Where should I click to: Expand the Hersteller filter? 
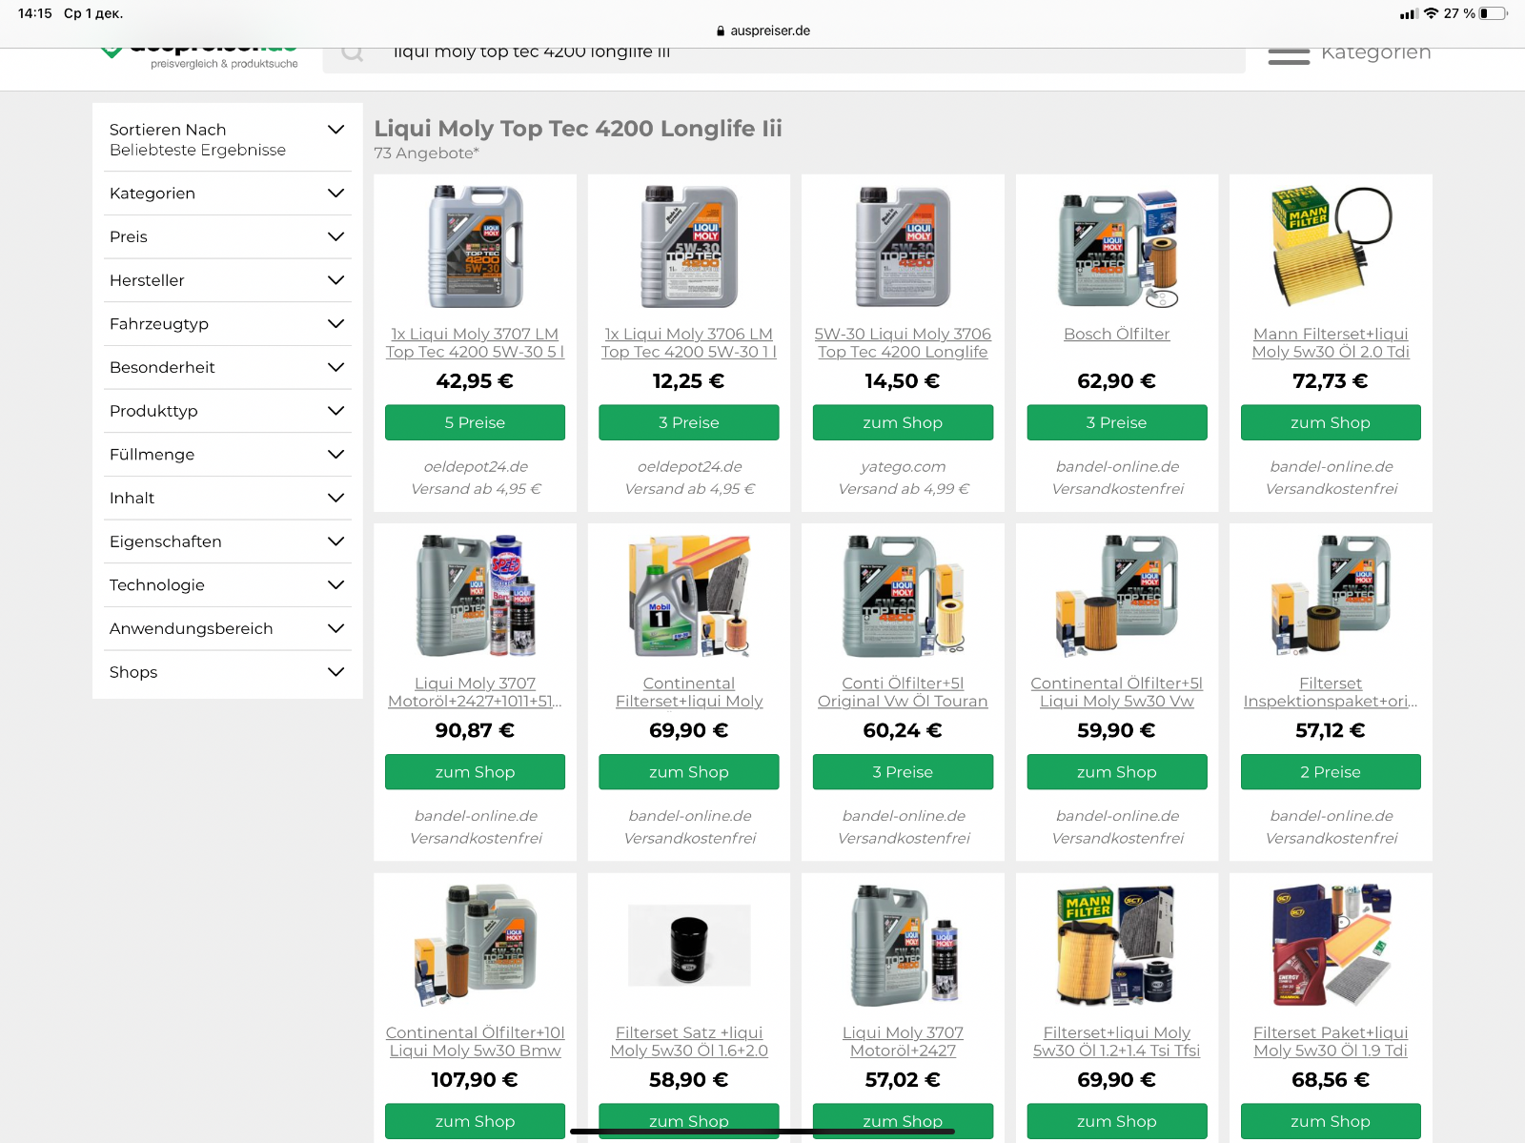[x=227, y=280]
